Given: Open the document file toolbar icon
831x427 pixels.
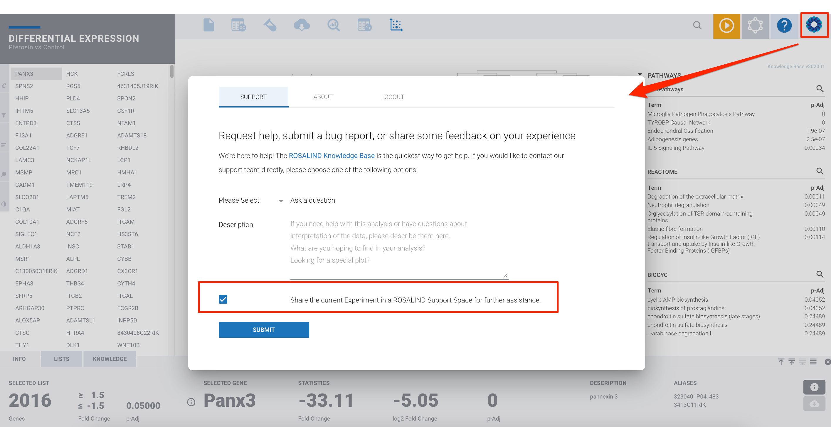Looking at the screenshot, I should 209,25.
